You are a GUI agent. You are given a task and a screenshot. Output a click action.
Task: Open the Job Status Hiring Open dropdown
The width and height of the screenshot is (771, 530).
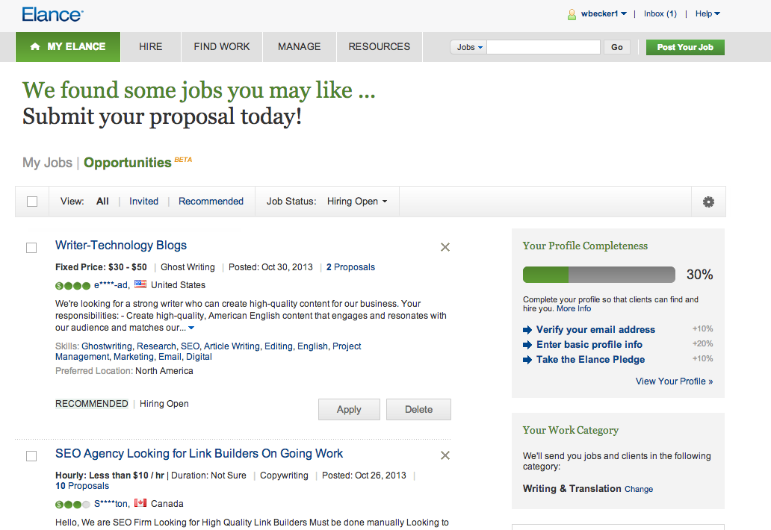pyautogui.click(x=357, y=202)
